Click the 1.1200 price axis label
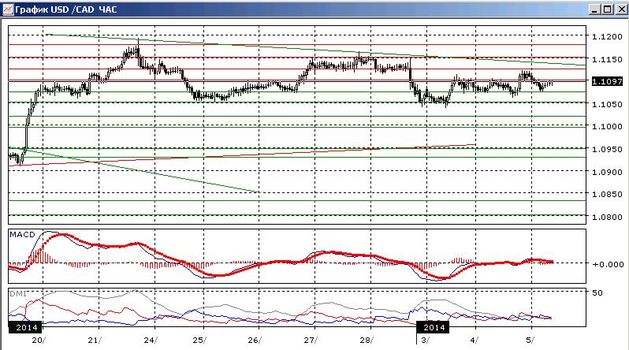Image resolution: width=629 pixels, height=350 pixels. [607, 36]
